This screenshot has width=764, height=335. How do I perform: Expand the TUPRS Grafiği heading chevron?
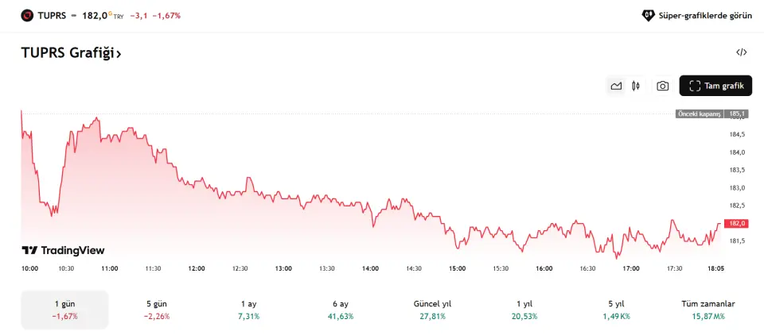[x=119, y=55]
